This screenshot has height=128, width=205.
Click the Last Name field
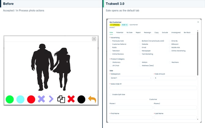(175, 117)
